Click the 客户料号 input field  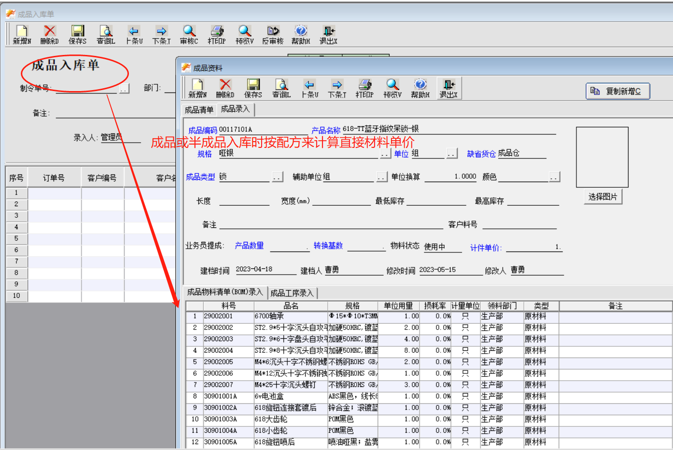[519, 225]
